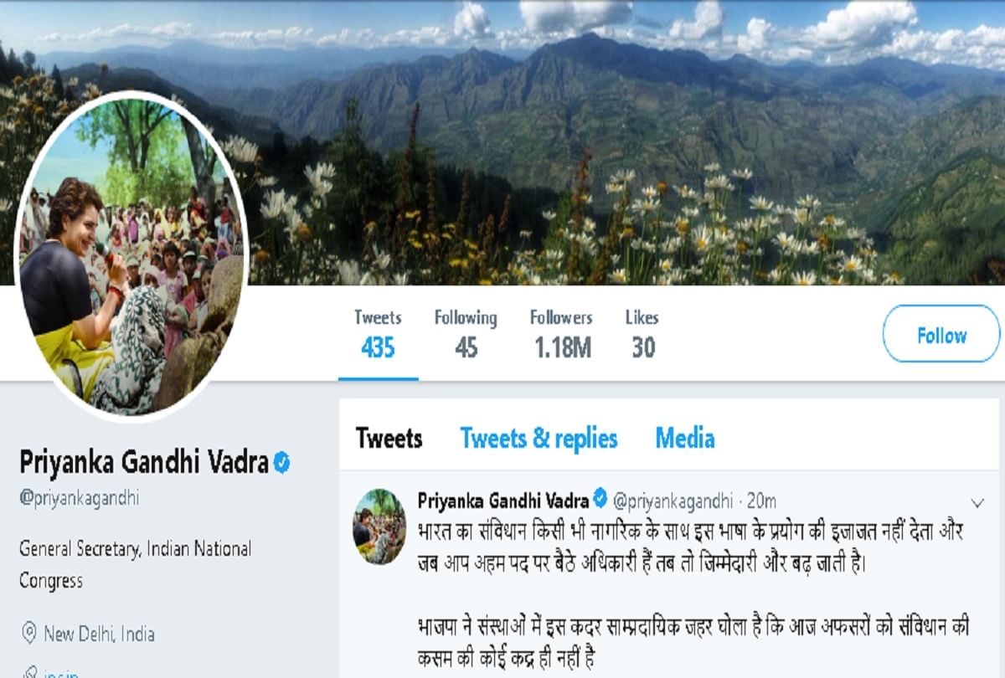Click the location pin icon
This screenshot has height=678, width=1005.
point(29,633)
